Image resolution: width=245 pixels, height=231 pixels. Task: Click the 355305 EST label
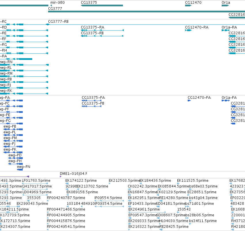pyautogui.click(x=34, y=198)
